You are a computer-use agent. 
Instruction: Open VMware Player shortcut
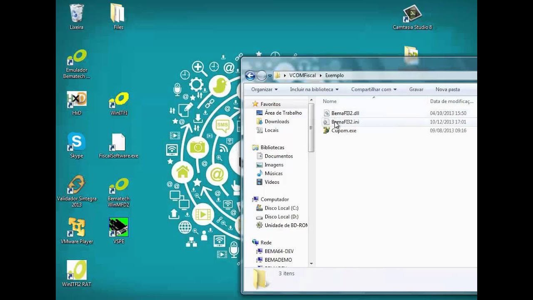(x=77, y=231)
